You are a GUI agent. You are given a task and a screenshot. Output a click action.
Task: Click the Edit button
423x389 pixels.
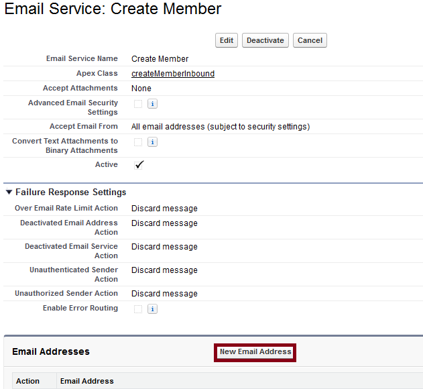(227, 40)
